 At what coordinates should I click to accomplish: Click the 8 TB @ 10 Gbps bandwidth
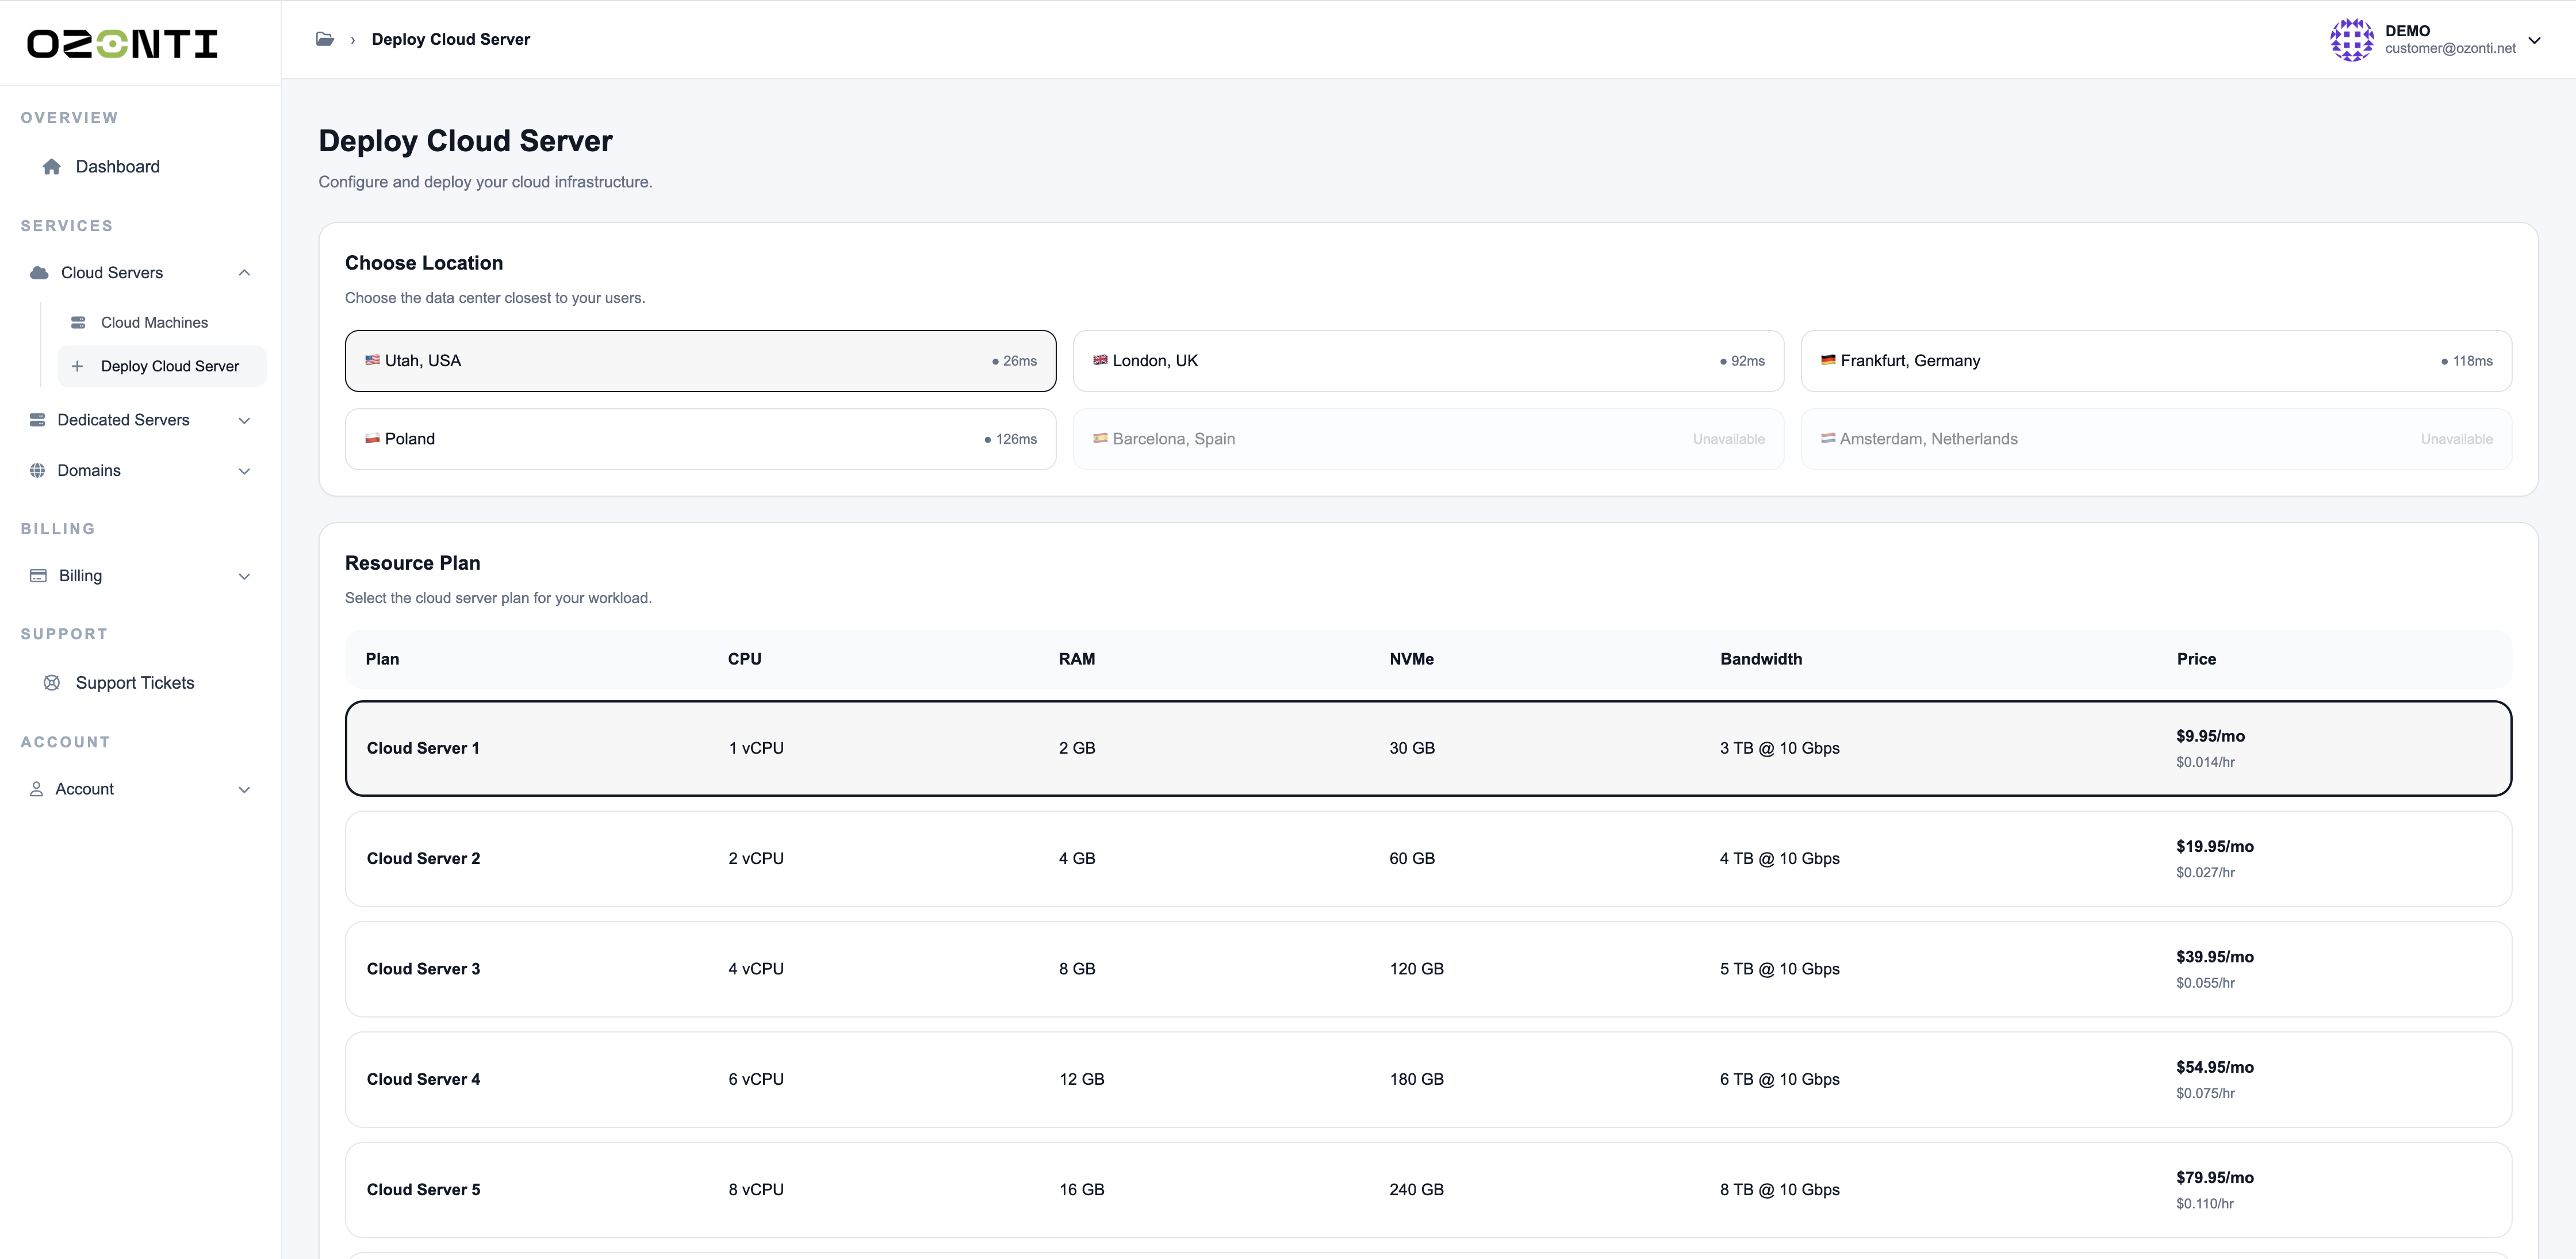click(1780, 1190)
